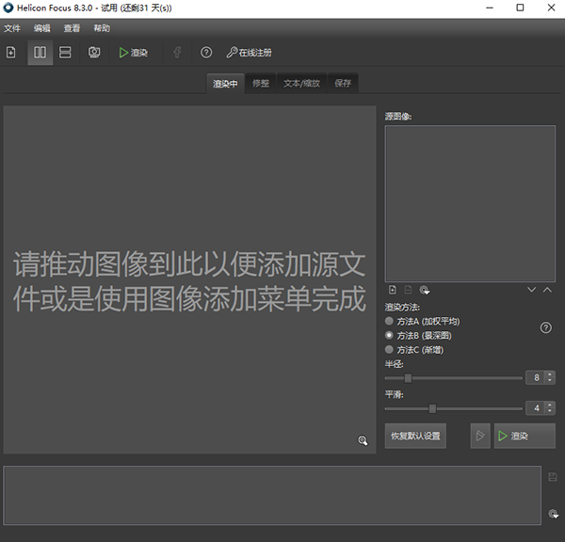Decrease smoothing value with down stepper

pos(550,411)
